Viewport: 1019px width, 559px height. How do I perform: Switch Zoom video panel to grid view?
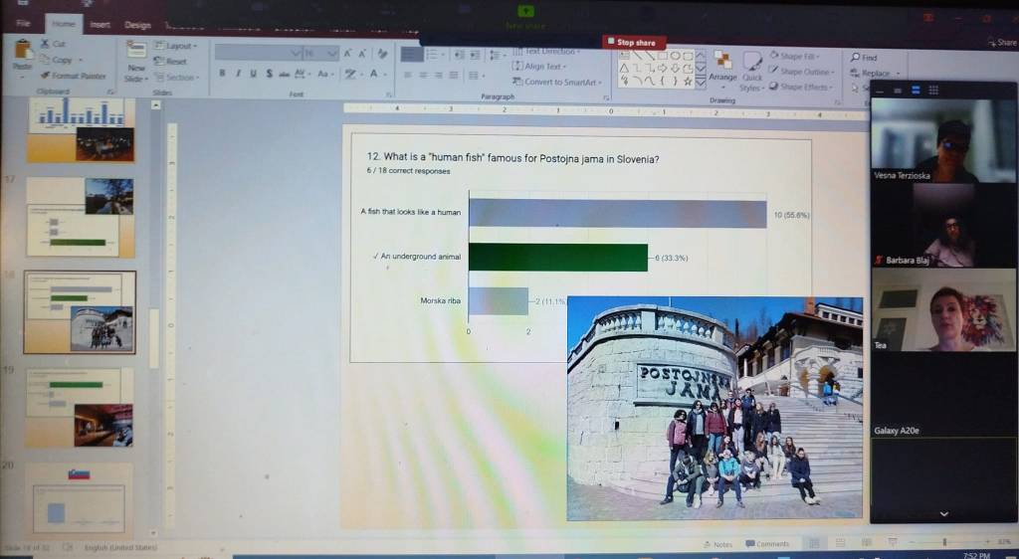(x=935, y=91)
